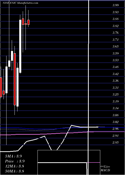Click the 3.59 price axis label

tap(115, 53)
